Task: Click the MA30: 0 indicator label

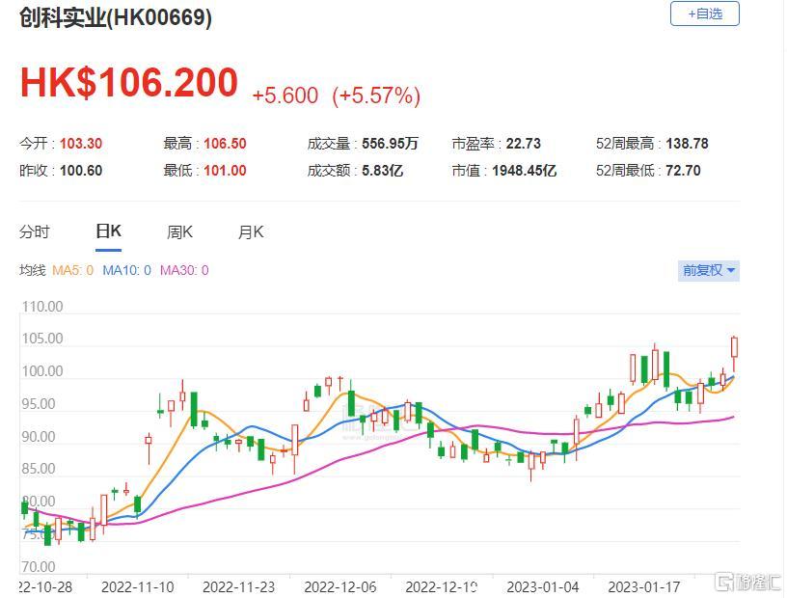Action: (184, 271)
